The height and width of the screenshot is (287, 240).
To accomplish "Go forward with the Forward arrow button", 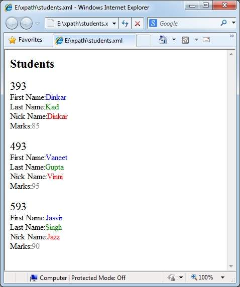I will [26, 23].
